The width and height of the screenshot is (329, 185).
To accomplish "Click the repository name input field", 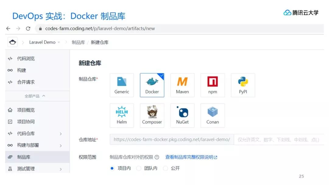I will (279, 140).
